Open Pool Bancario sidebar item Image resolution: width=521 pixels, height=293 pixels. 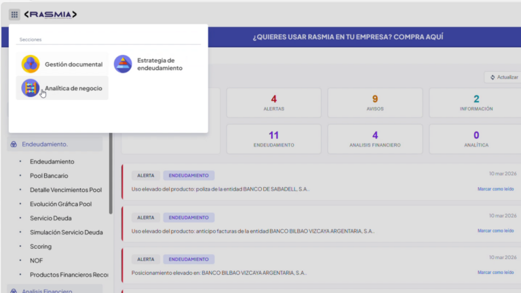[x=49, y=176]
